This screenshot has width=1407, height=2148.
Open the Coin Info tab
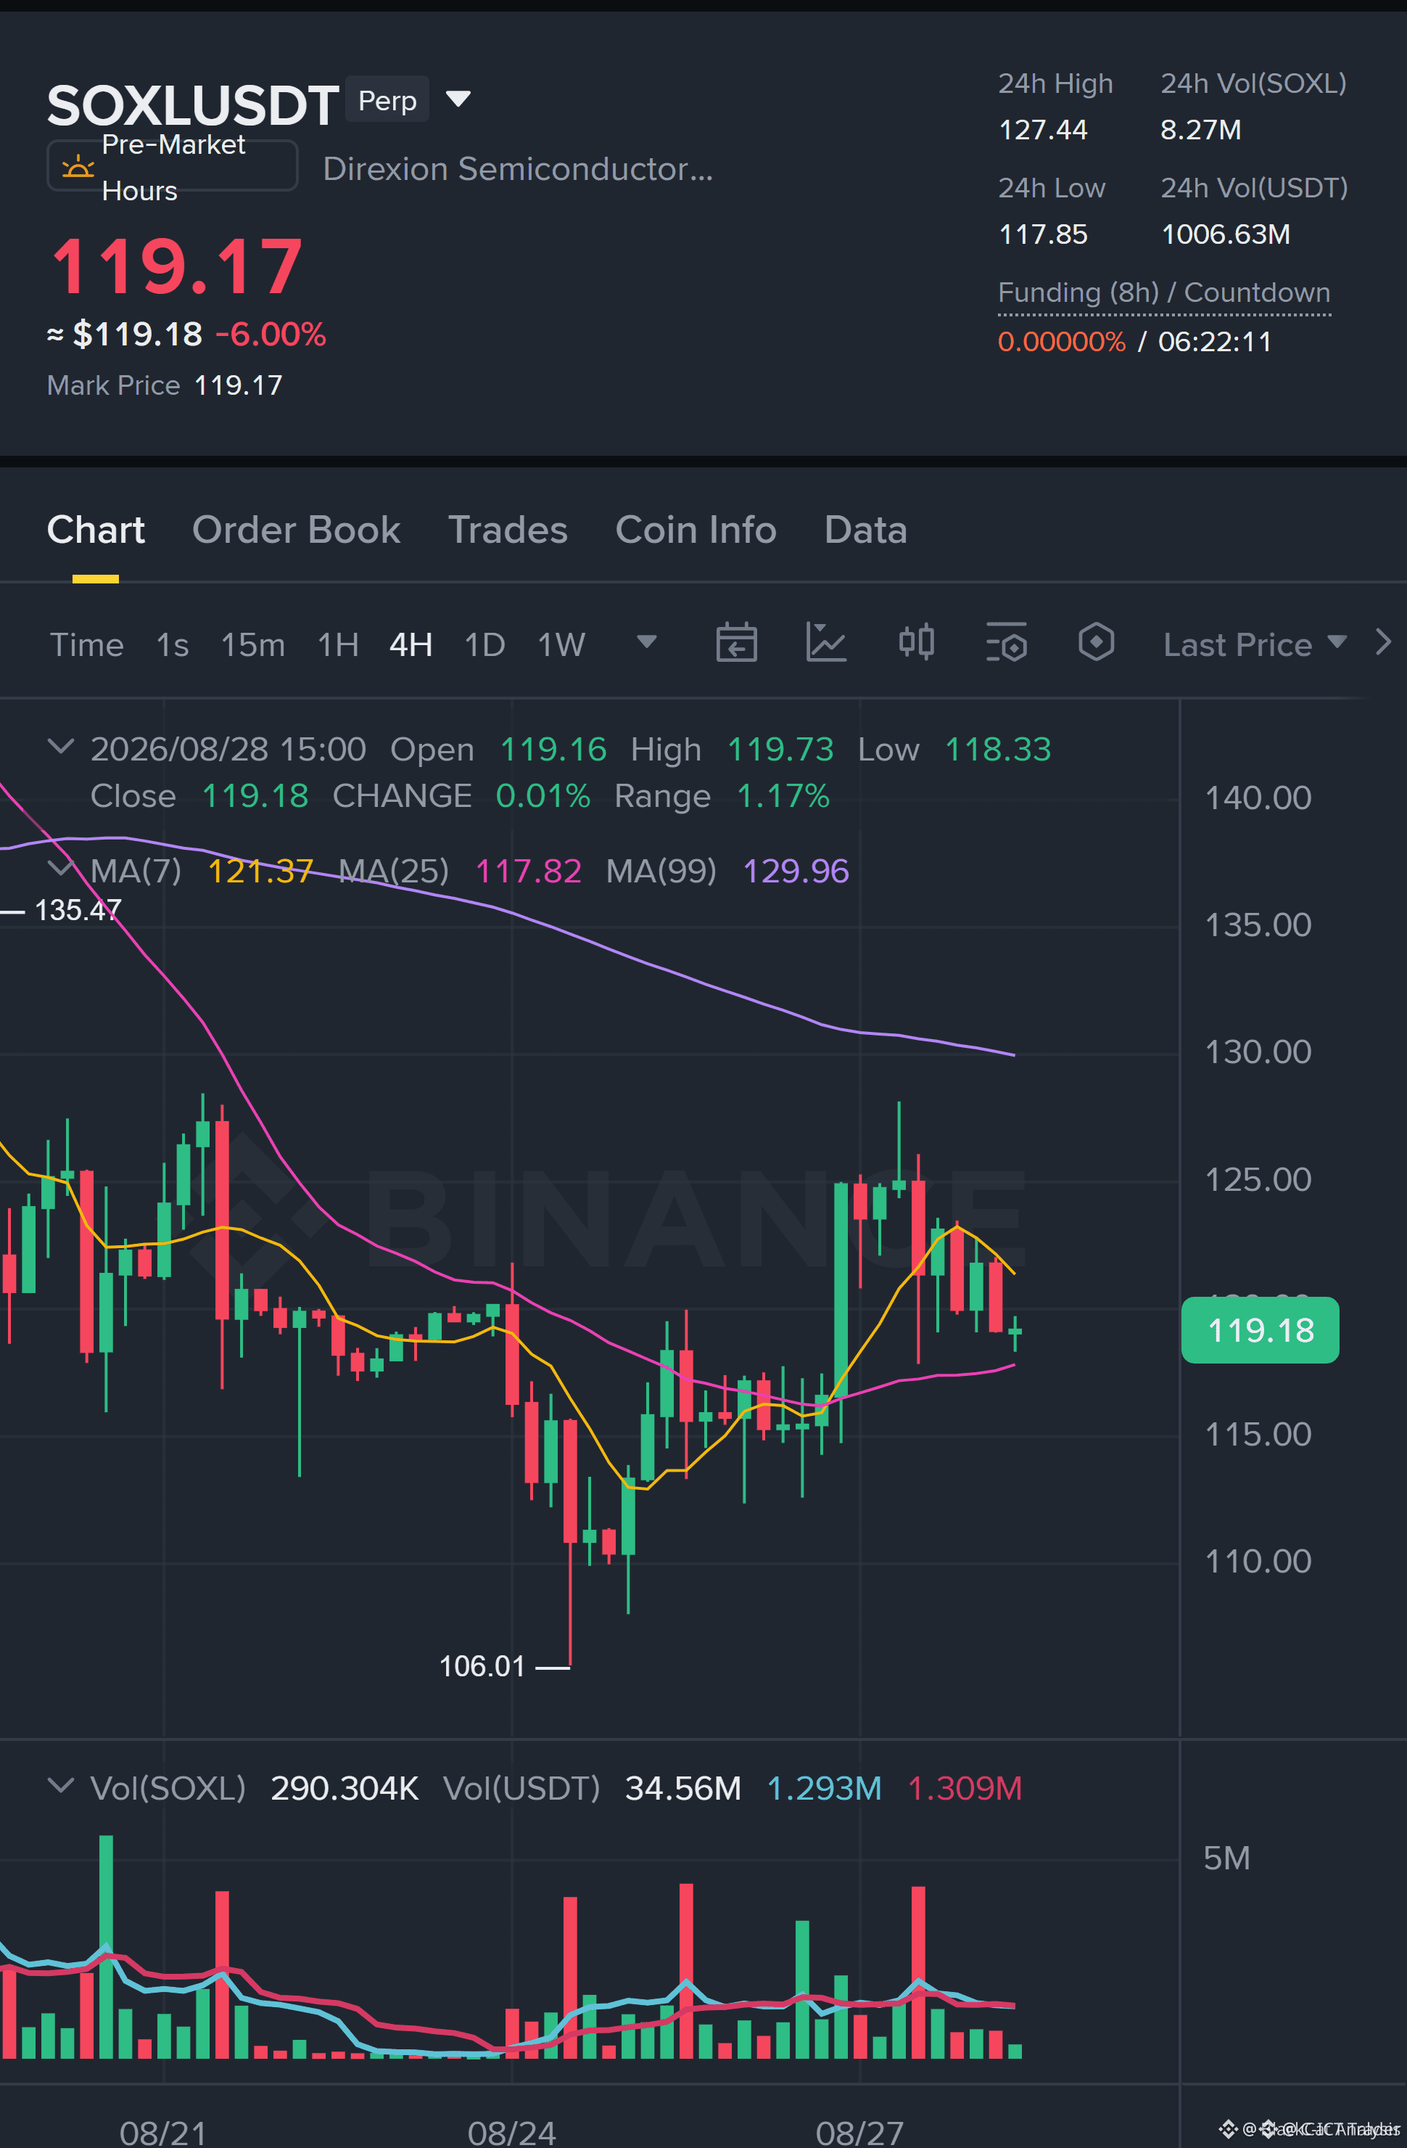[696, 530]
